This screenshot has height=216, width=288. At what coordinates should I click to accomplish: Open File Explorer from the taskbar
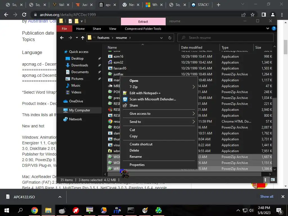click(x=48, y=210)
